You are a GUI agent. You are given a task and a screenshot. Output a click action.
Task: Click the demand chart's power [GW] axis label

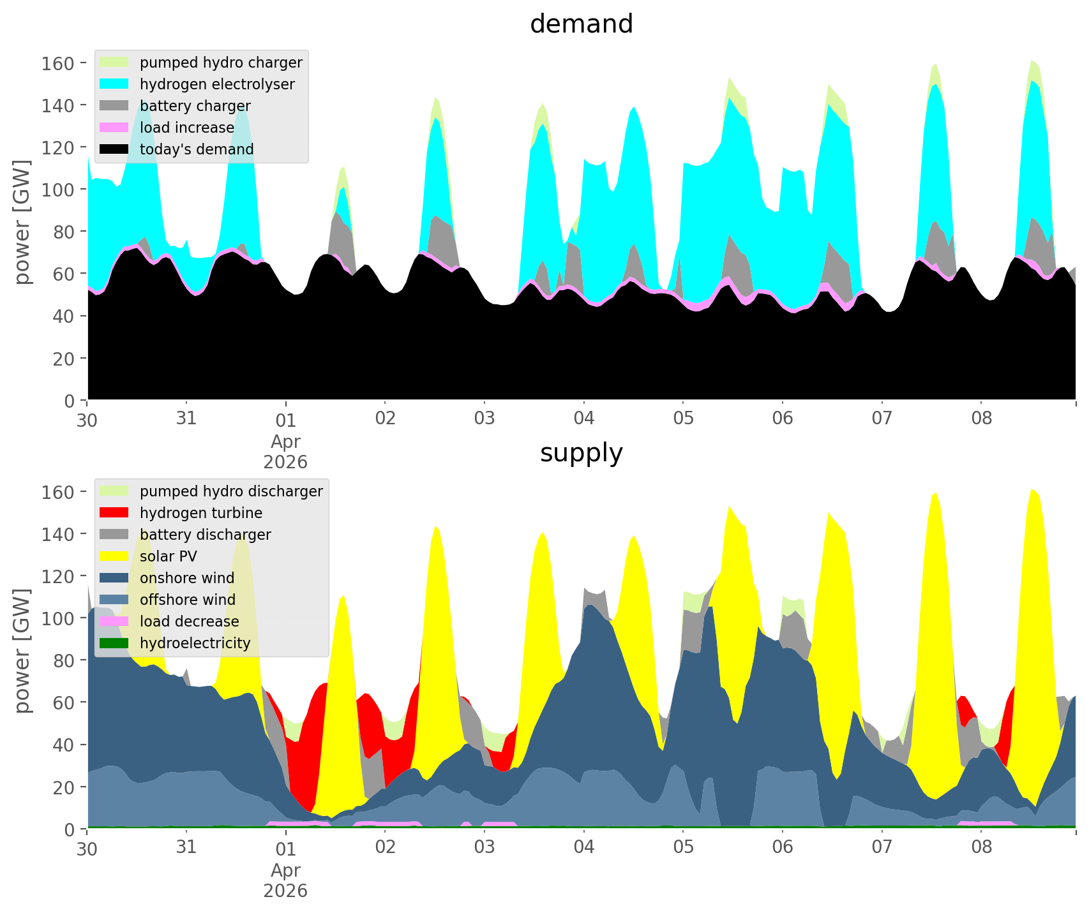tap(22, 222)
